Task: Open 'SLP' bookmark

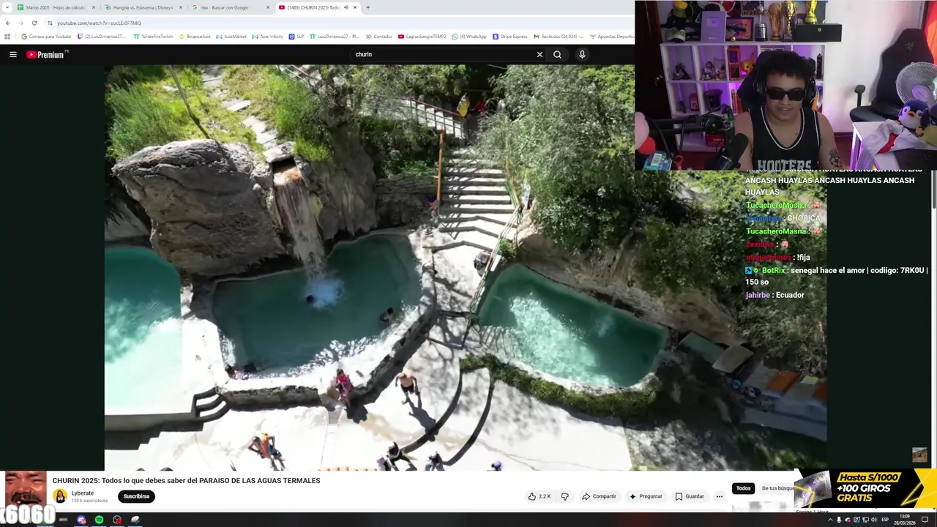Action: (296, 37)
